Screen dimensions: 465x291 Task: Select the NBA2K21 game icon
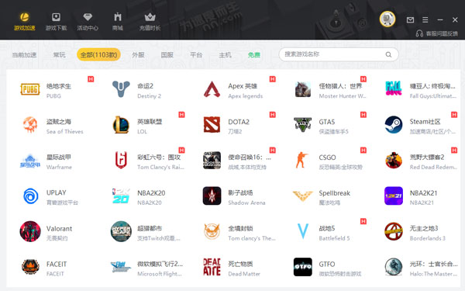point(394,196)
